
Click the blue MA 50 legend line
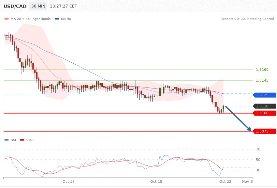tap(57, 19)
